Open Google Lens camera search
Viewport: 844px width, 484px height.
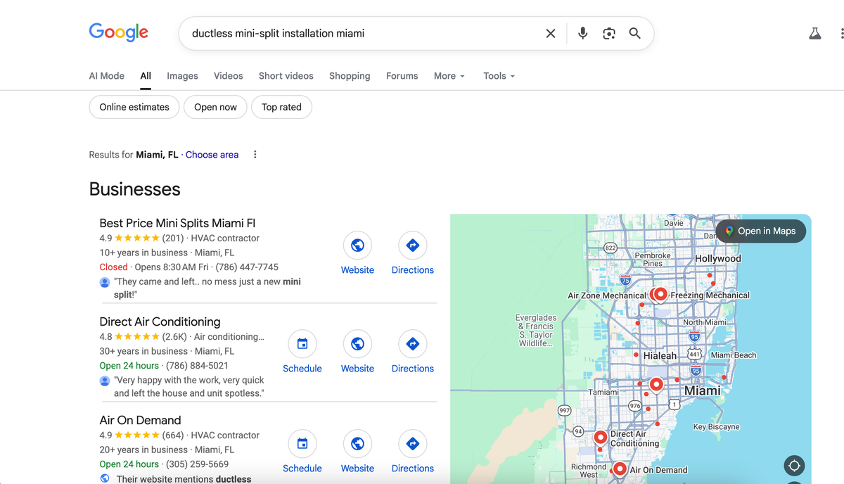coord(608,32)
